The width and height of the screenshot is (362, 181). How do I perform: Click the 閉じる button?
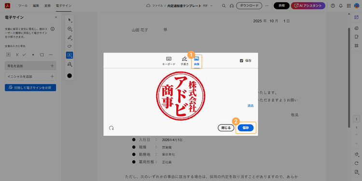pos(226,128)
